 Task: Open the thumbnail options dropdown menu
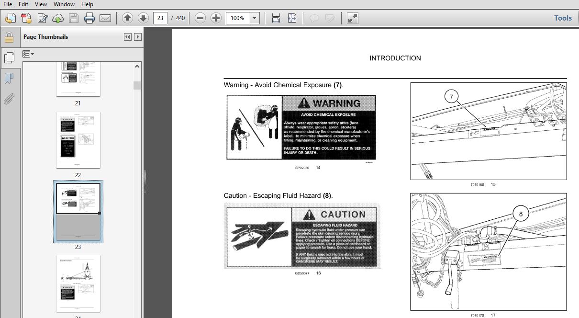coord(28,54)
